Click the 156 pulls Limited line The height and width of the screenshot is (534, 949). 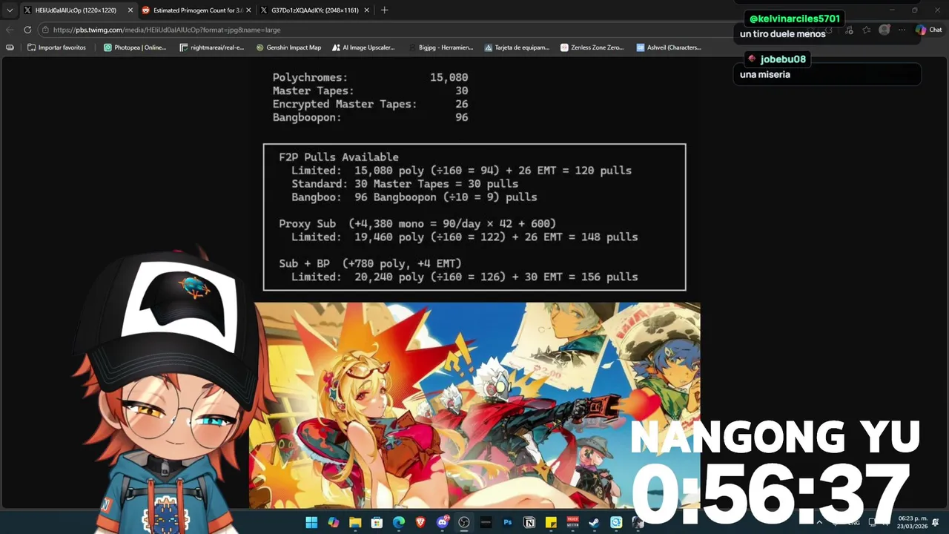pyautogui.click(x=464, y=277)
